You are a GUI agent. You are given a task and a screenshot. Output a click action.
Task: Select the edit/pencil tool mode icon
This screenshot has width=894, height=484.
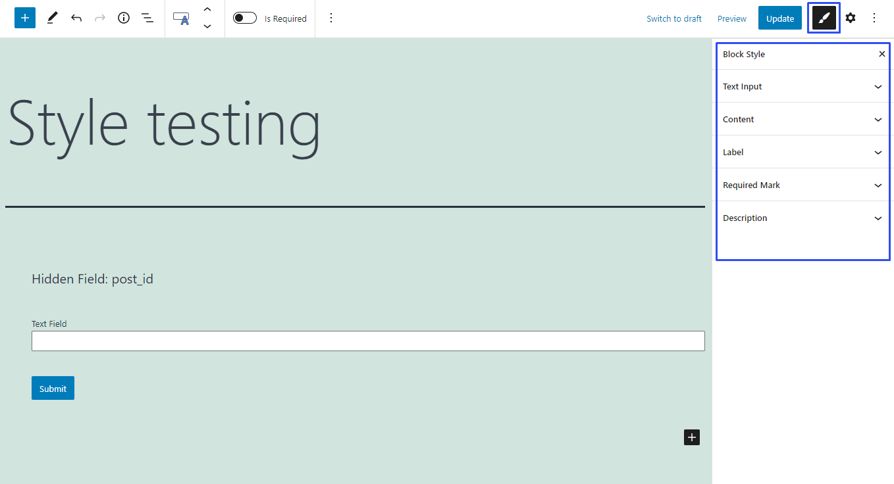tap(52, 18)
